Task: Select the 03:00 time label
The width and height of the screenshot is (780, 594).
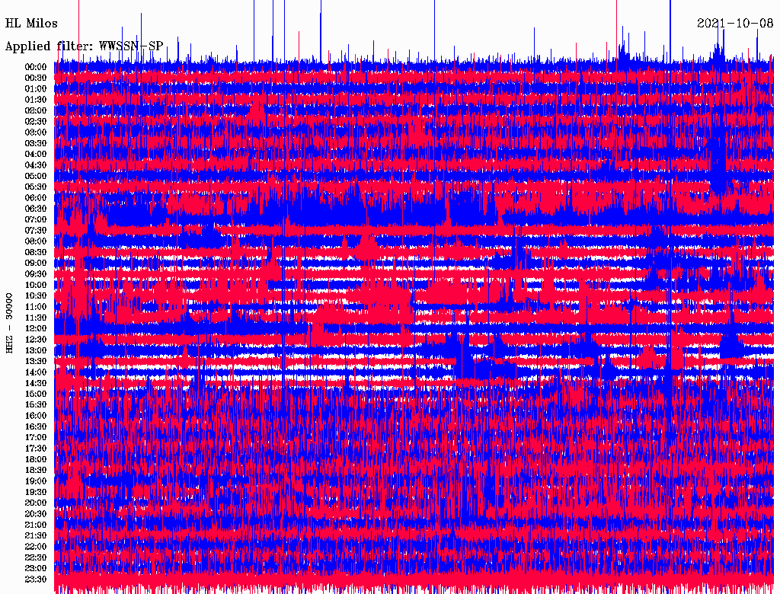Action: click(x=36, y=133)
